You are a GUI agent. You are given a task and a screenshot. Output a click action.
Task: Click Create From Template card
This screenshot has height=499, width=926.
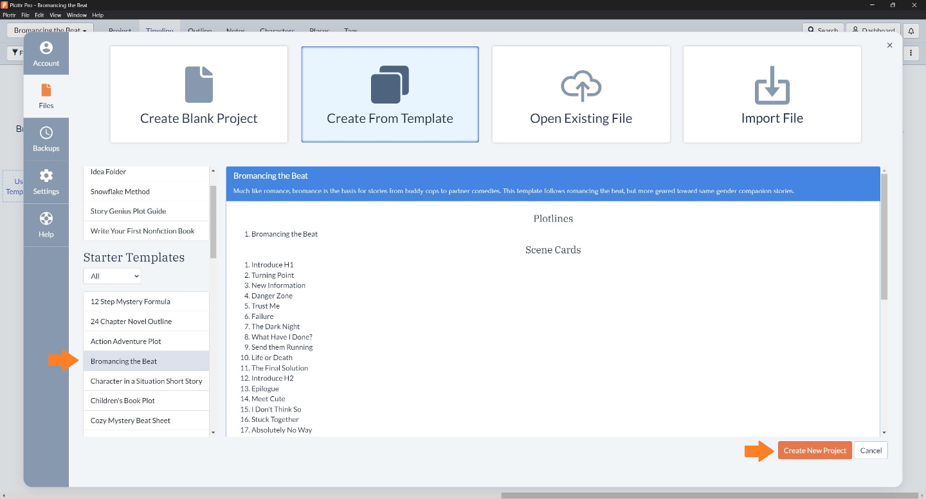390,94
